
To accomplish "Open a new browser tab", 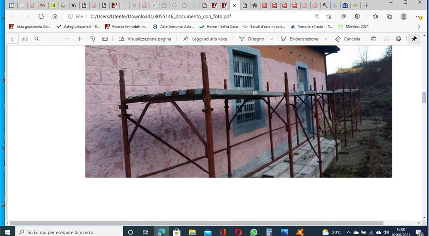I will [366, 5].
